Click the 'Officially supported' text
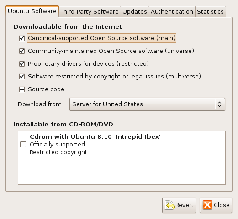The width and height of the screenshot is (238, 219). pyautogui.click(x=57, y=145)
